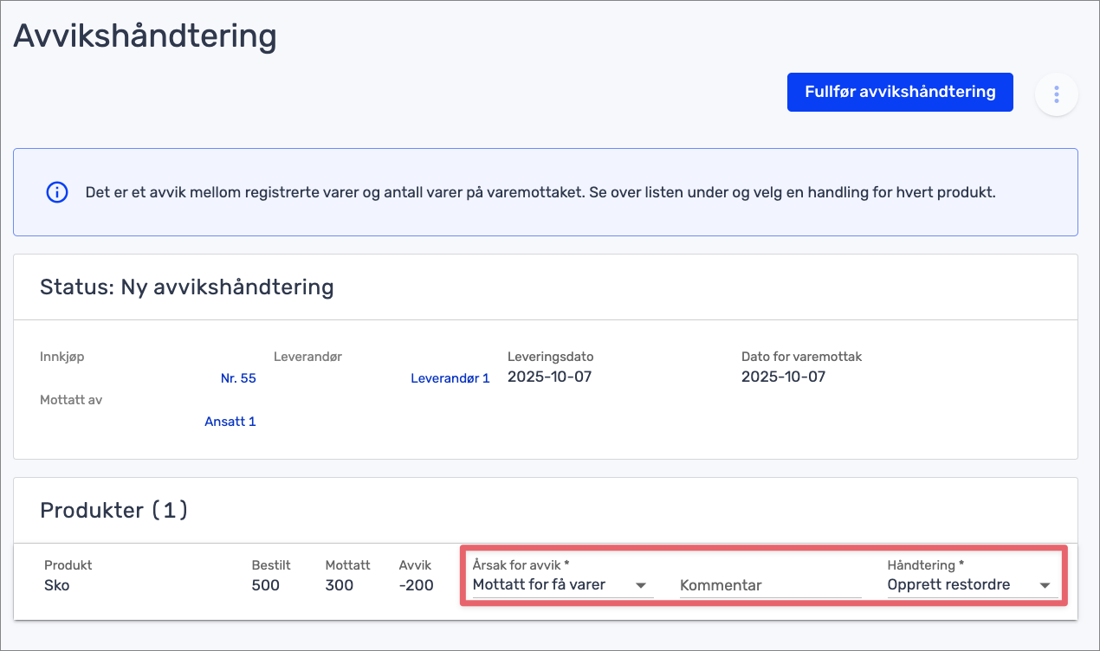Focus the Kommentar input field
This screenshot has height=651, width=1100.
(x=770, y=585)
